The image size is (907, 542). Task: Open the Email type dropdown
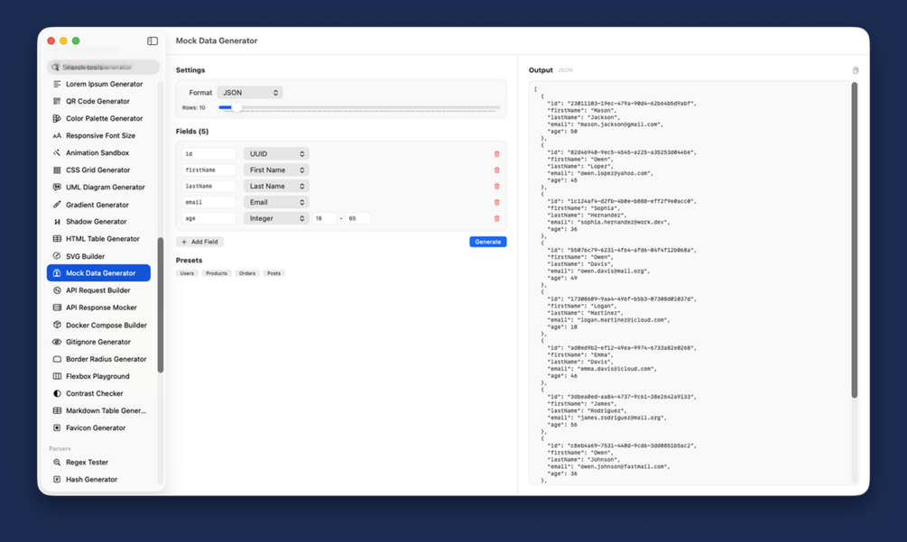pyautogui.click(x=276, y=202)
